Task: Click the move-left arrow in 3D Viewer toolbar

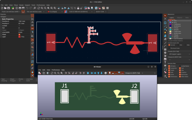Action: 92,73
